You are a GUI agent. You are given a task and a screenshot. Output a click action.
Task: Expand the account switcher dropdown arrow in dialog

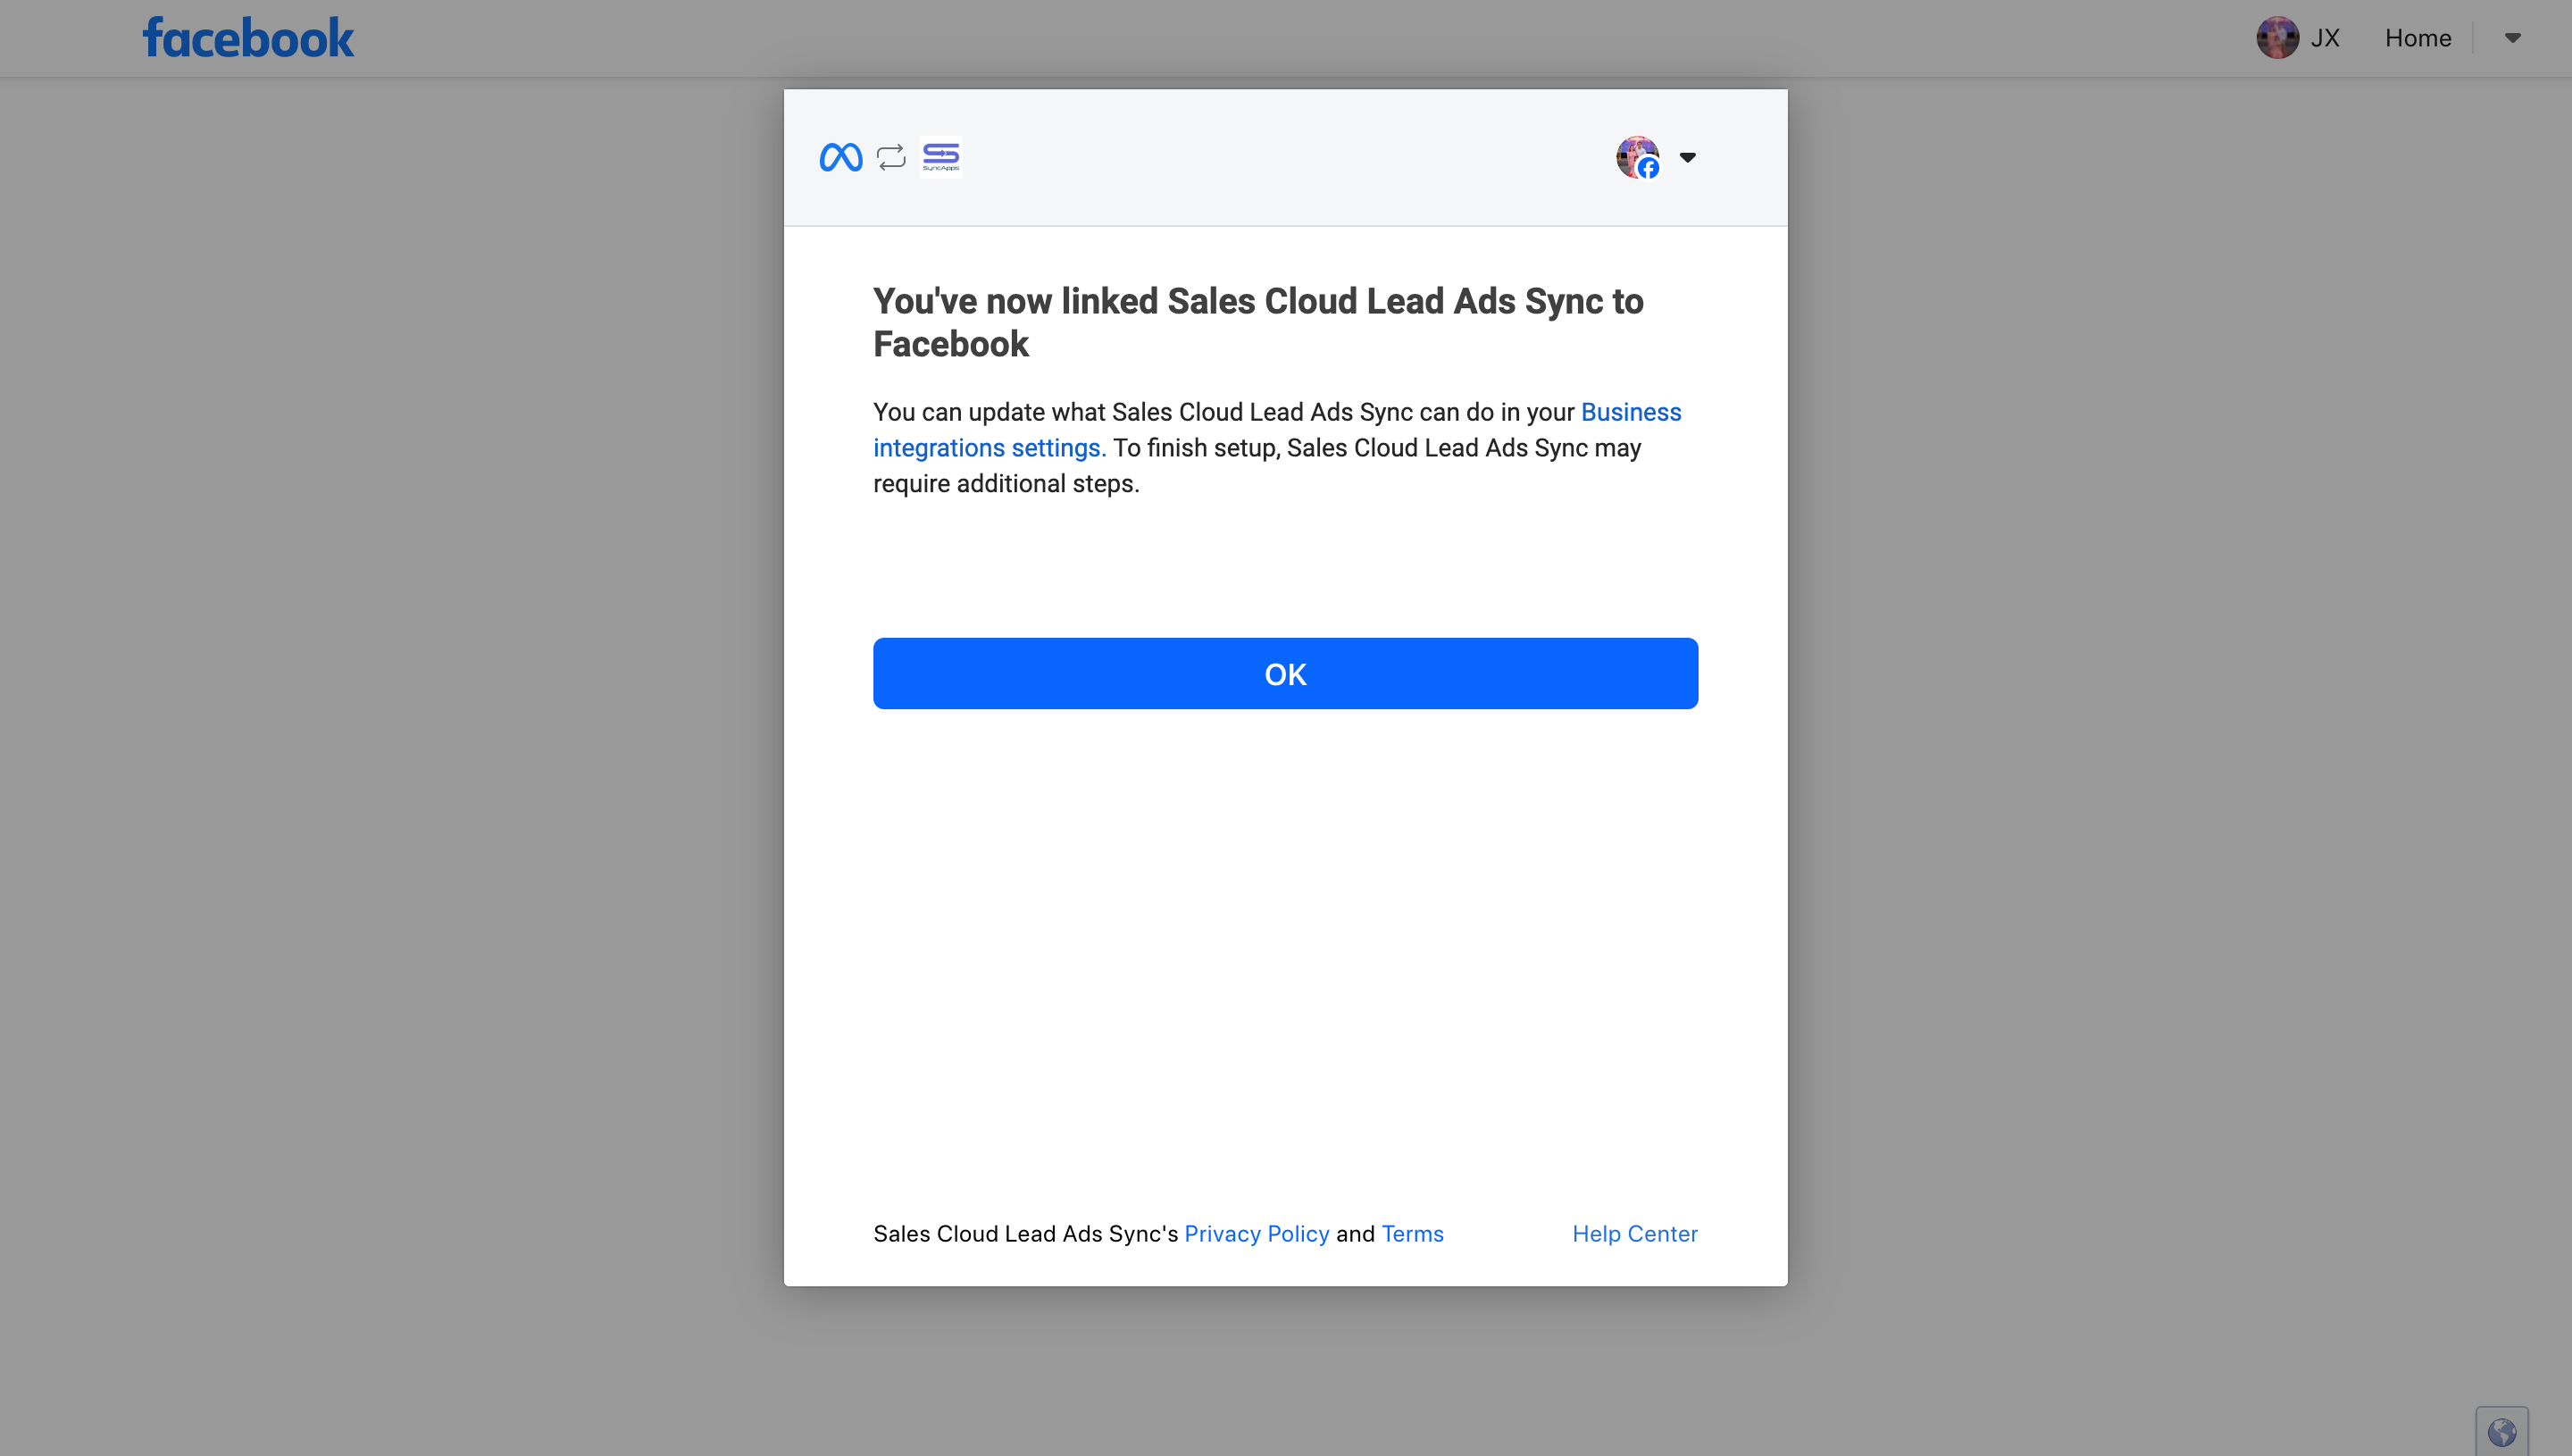pos(1687,157)
